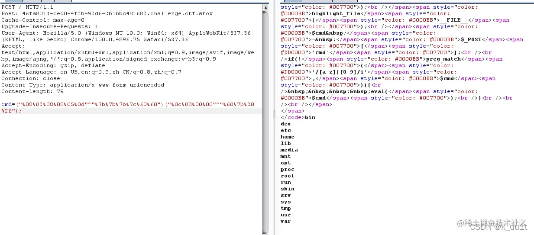Click the 'media' directory in response output
The width and height of the screenshot is (534, 235).
(x=289, y=150)
